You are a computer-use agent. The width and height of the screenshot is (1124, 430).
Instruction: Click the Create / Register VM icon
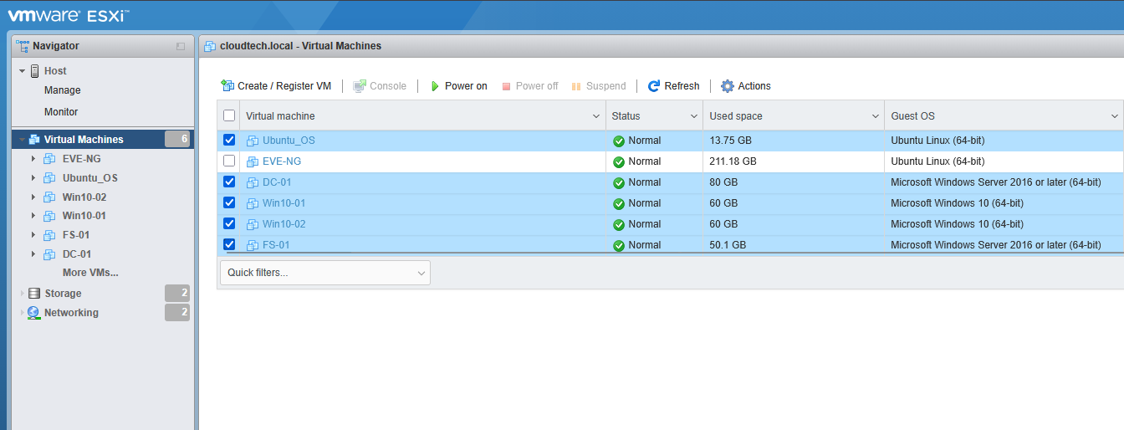pos(227,86)
